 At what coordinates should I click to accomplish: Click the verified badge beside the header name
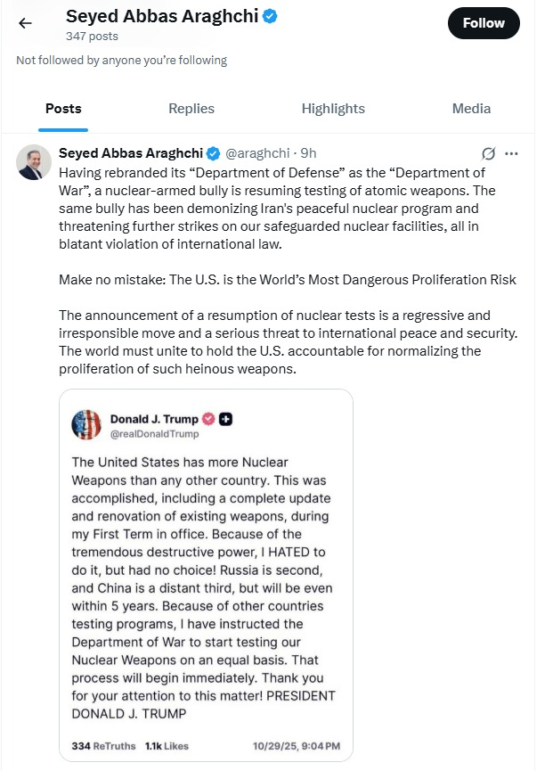tap(268, 16)
